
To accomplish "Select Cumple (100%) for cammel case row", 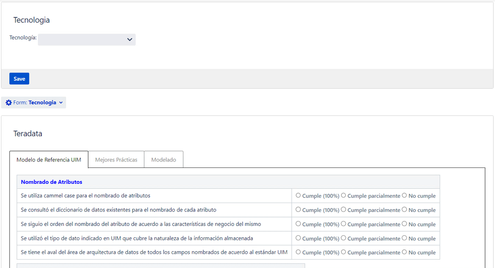I will point(298,196).
